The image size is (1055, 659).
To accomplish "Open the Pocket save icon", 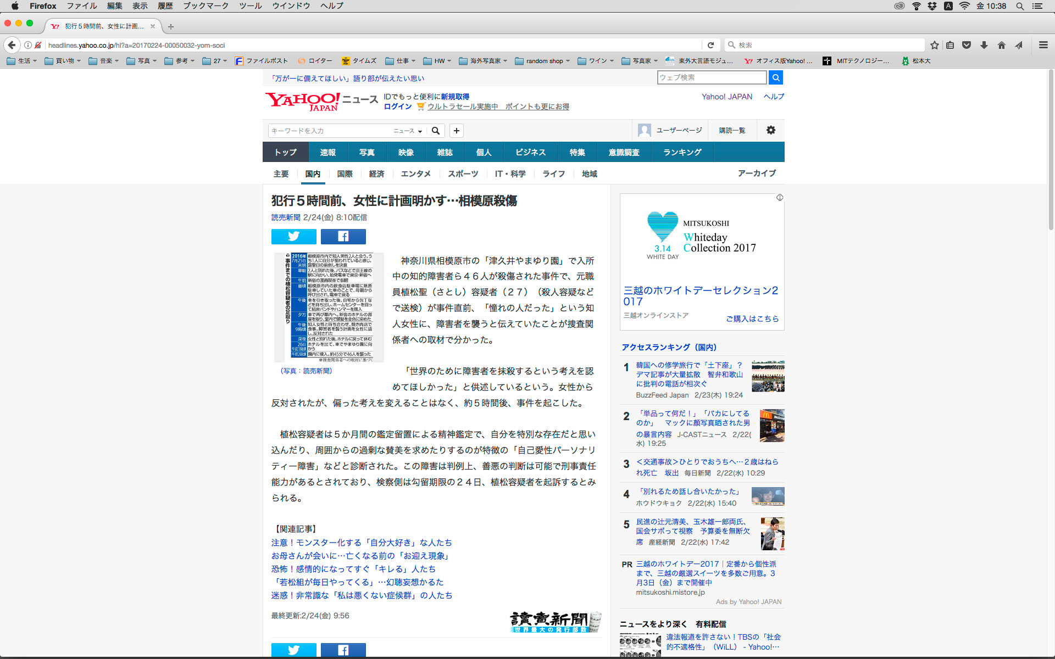I will (967, 45).
